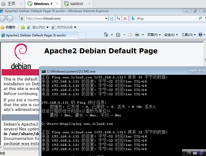This screenshot has height=156, width=206.
Task: Click the RSS feeds icon
Action: click(118, 35)
